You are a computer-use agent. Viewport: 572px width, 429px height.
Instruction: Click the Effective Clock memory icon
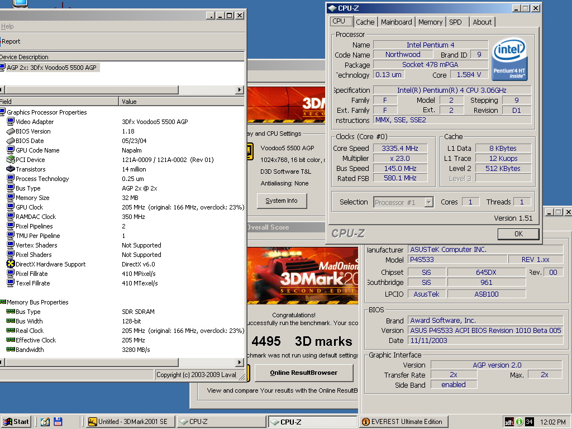pos(11,340)
